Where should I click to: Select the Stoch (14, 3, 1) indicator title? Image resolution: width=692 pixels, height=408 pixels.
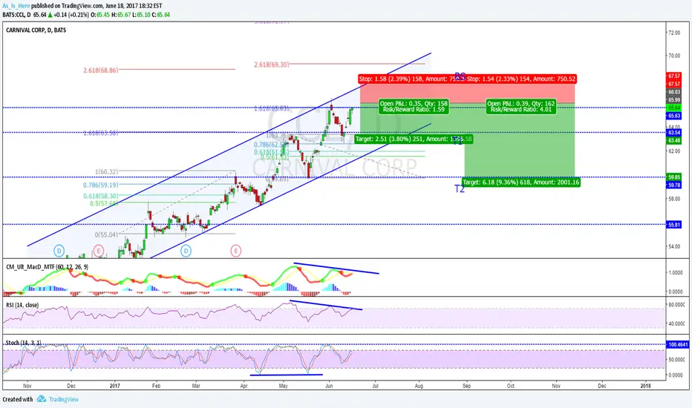(x=24, y=343)
